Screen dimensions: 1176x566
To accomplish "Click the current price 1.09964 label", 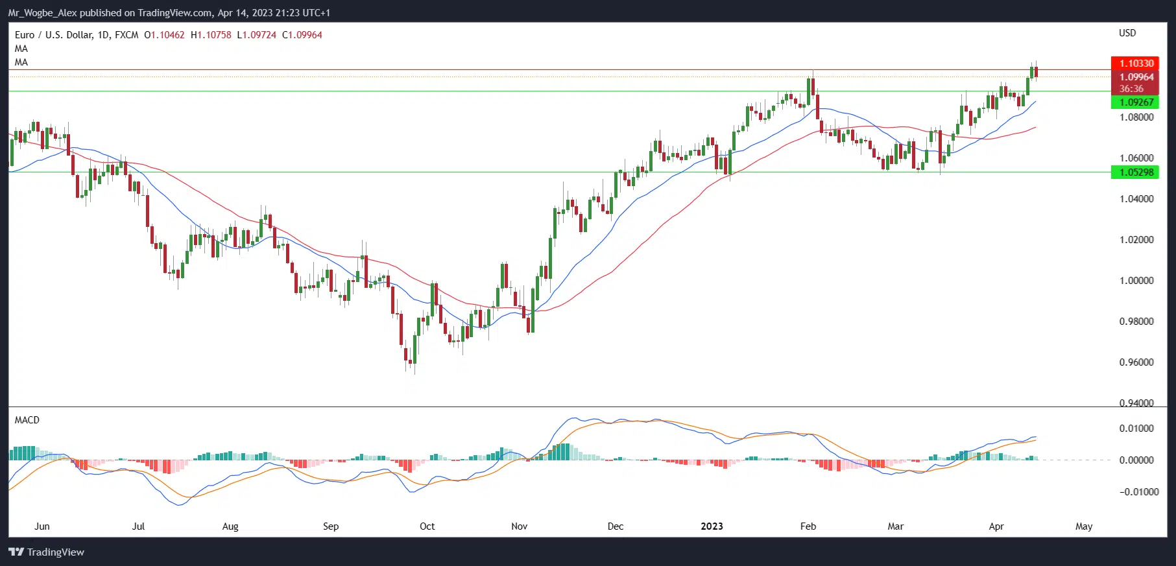I will 1135,77.
